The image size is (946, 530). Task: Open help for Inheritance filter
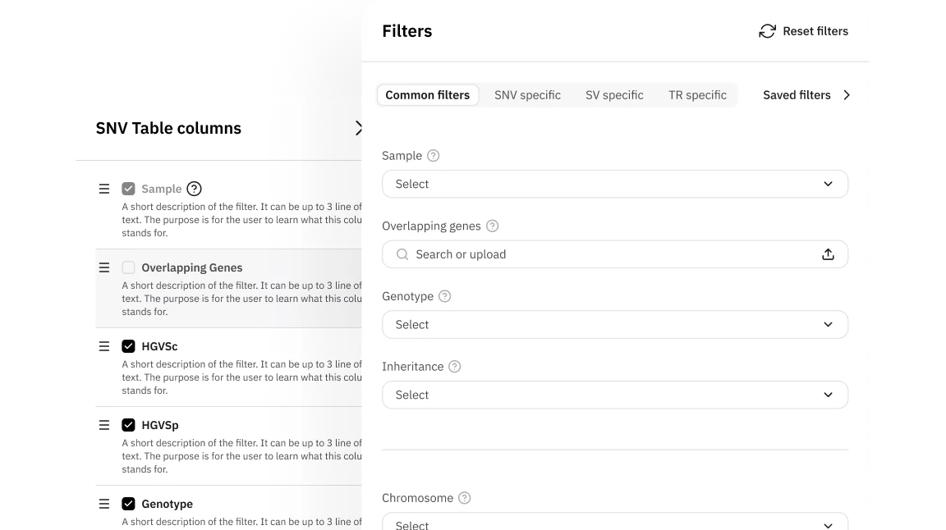pos(455,367)
